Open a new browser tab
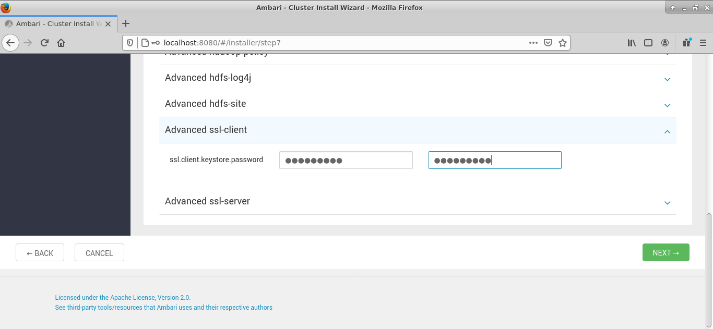 click(125, 23)
